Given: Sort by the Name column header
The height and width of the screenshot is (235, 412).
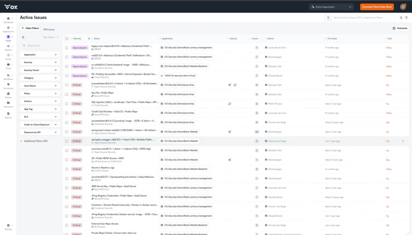Looking at the screenshot, I should click(x=97, y=39).
